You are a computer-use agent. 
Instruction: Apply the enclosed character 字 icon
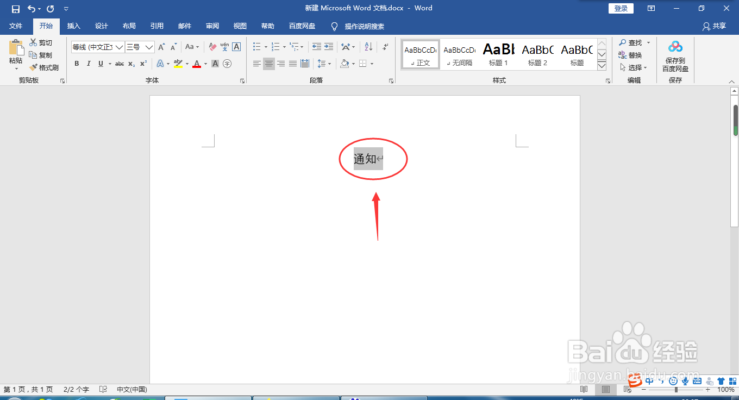point(227,64)
